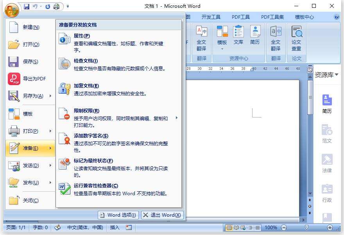Click the 中文(简体, 中国) language entry

[x=85, y=228]
